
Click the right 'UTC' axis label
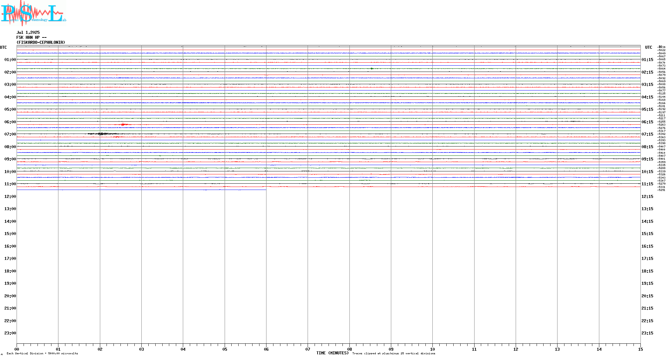pos(648,47)
